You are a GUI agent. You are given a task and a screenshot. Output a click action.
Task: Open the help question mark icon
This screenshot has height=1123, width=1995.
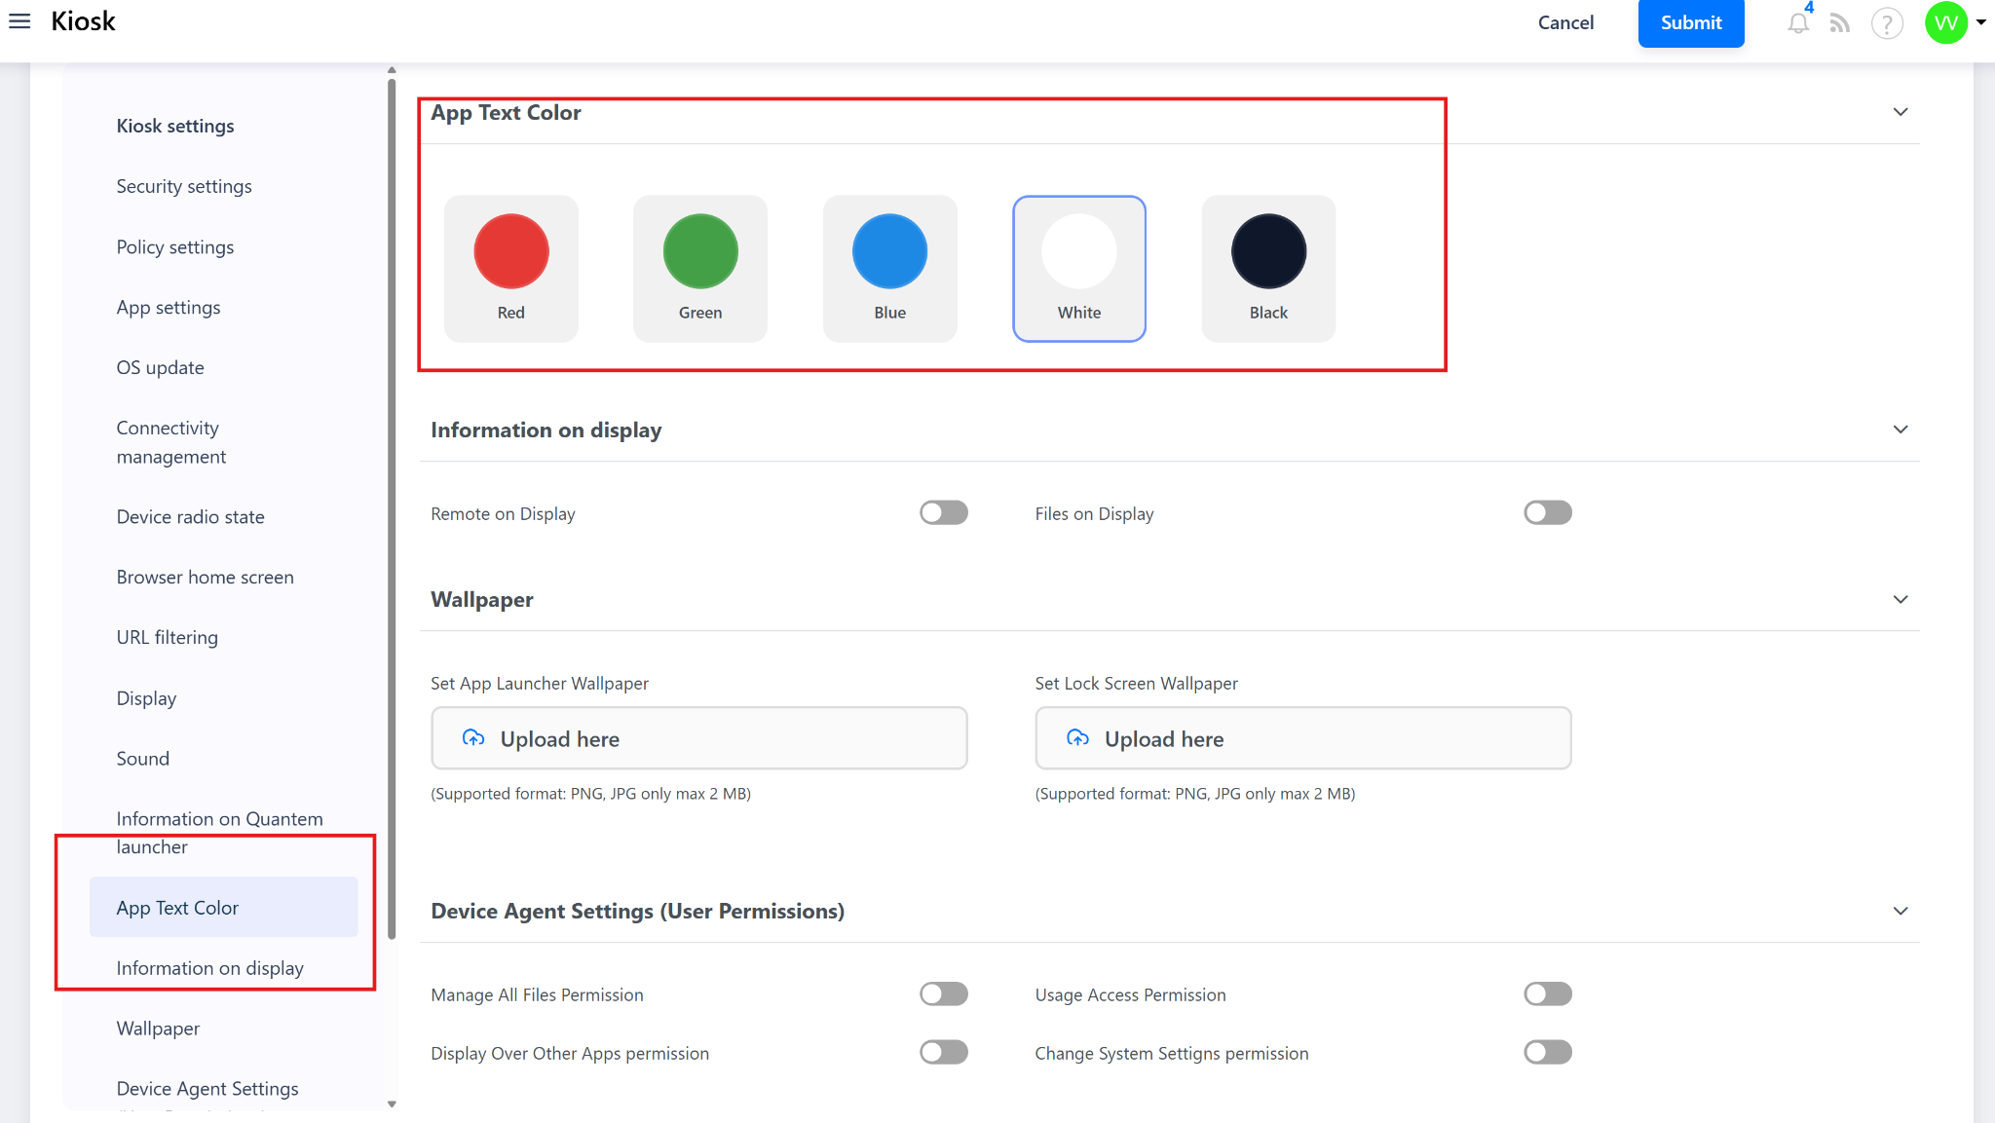click(x=1887, y=23)
